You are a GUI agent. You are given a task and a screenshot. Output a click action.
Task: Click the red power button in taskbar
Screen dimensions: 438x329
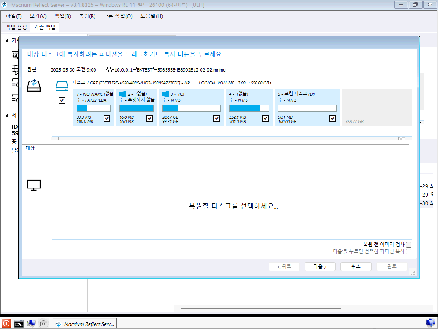coord(6,324)
